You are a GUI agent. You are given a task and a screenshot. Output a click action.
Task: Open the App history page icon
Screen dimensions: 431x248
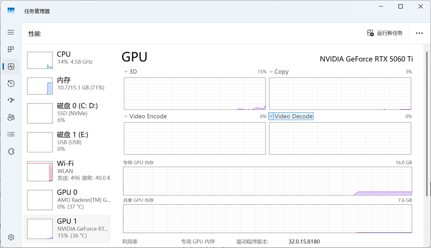pyautogui.click(x=11, y=83)
